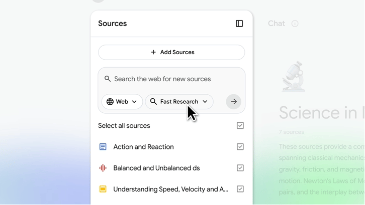This screenshot has width=365, height=205.
Task: Expand the Fast Research mode dropdown
Action: pyautogui.click(x=179, y=102)
